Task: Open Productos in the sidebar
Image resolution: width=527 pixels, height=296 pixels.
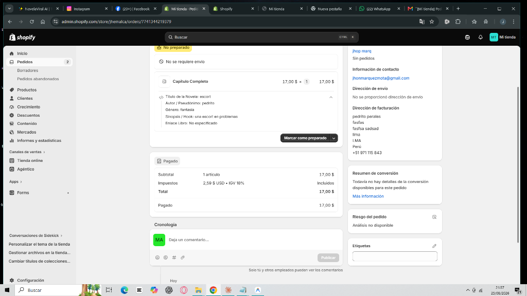Action: point(27,90)
